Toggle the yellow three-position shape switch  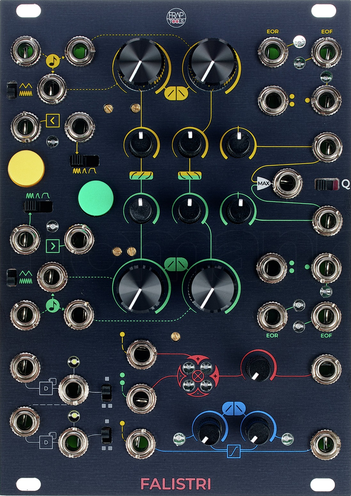pos(84,161)
